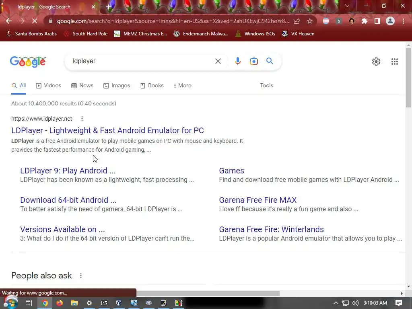Open the VX Heaven bookmark
Image resolution: width=412 pixels, height=309 pixels.
pos(298,34)
